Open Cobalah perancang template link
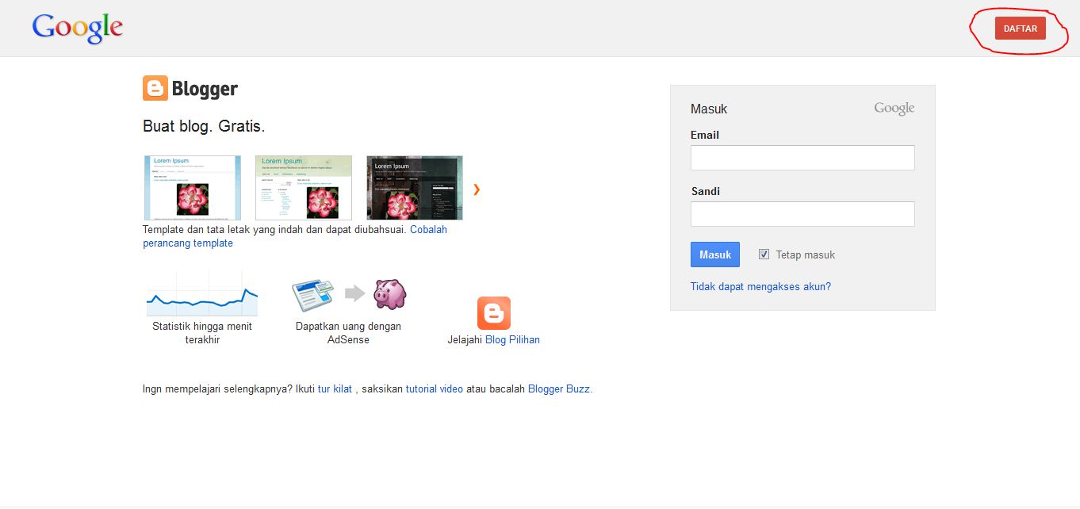 click(x=295, y=236)
